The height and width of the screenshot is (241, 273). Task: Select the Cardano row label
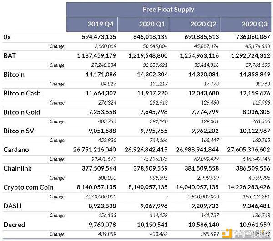click(16, 150)
